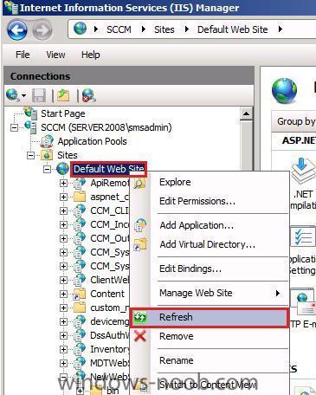Choose Edit Bindings from context menu
Screen dimensions: 316x395
tap(210, 269)
